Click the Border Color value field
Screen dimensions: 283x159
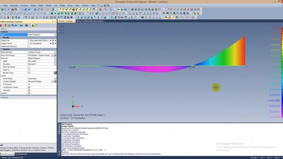(x=41, y=73)
